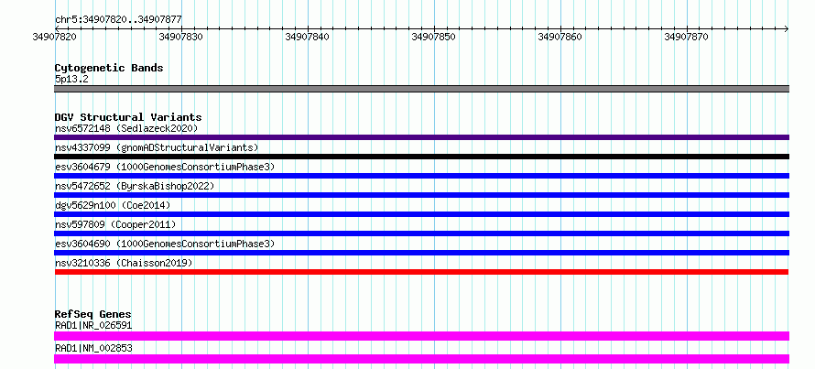Click the esv3604679 (1000GenomesConsortiumPhase3) label
The image size is (815, 369).
coord(165,167)
